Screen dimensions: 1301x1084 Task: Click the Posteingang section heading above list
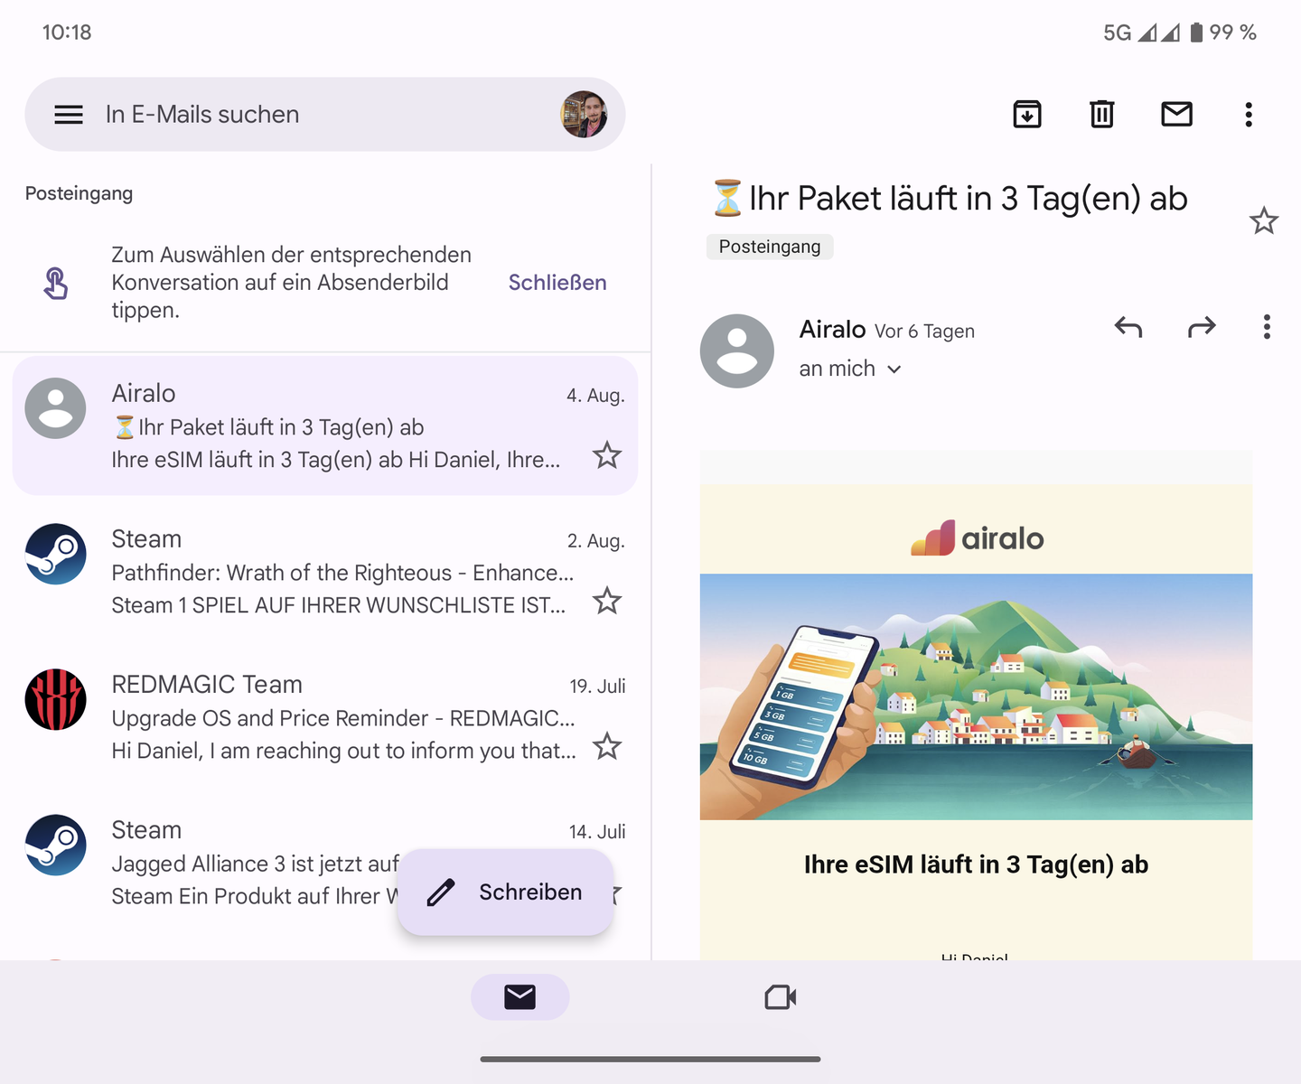click(x=79, y=193)
